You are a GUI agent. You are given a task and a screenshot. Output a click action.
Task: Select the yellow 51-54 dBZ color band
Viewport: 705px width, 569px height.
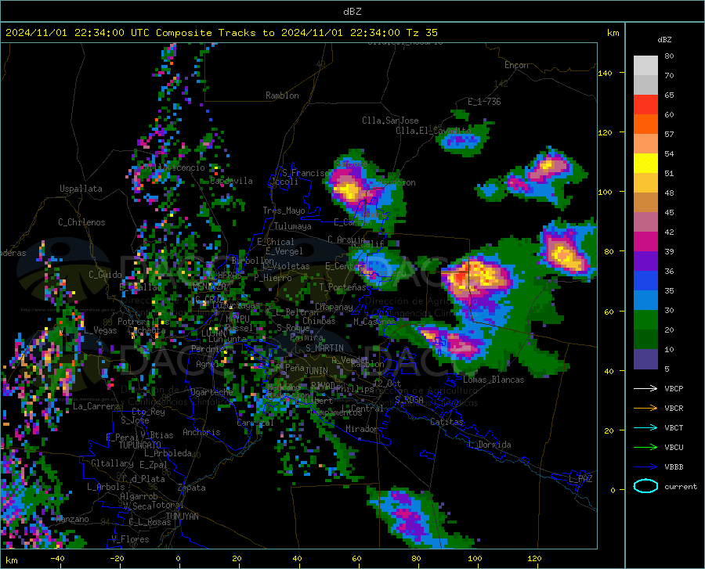coord(645,164)
